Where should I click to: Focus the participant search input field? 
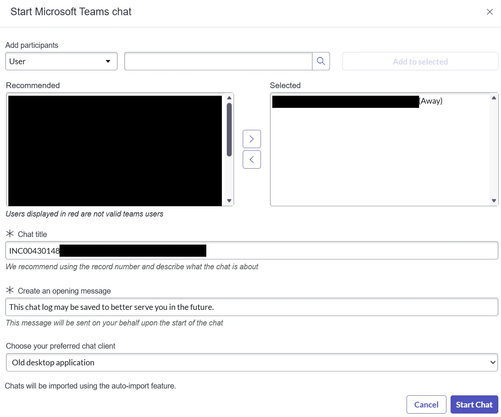coord(218,61)
